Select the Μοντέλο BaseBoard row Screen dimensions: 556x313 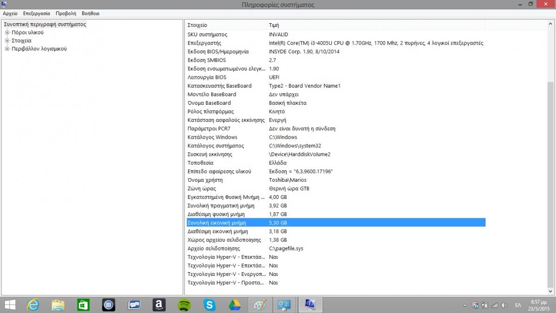tap(335, 95)
